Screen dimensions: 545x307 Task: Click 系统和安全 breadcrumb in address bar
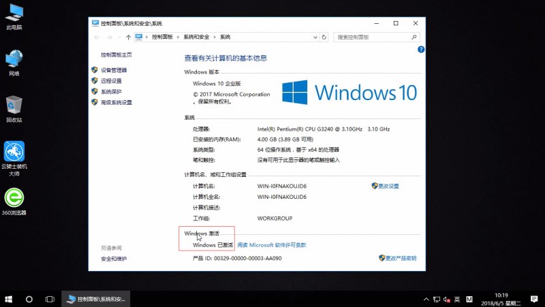click(196, 37)
